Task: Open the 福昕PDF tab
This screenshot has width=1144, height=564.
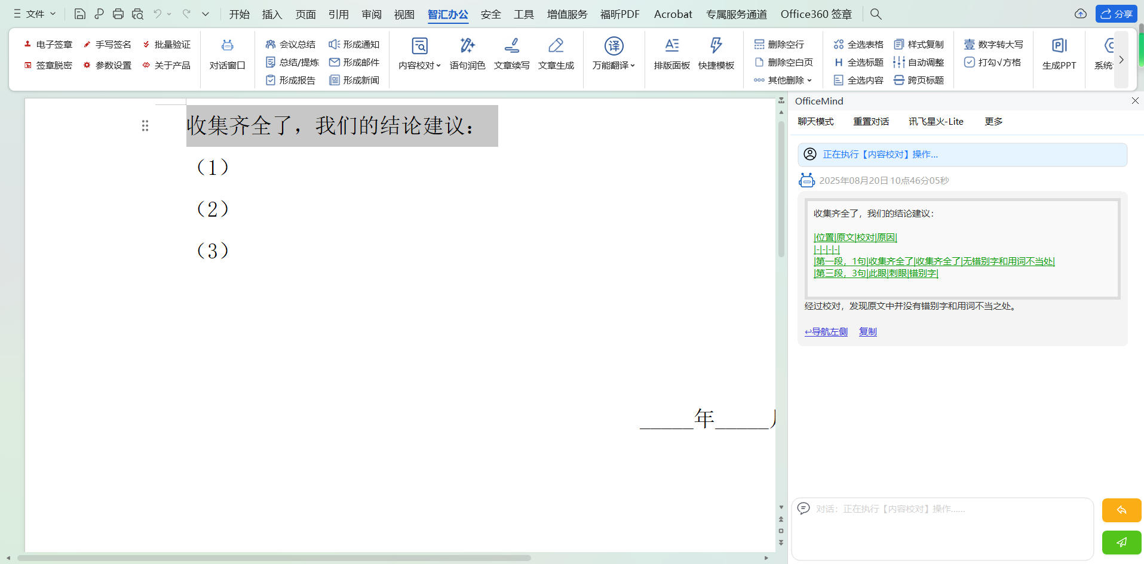Action: [x=619, y=14]
